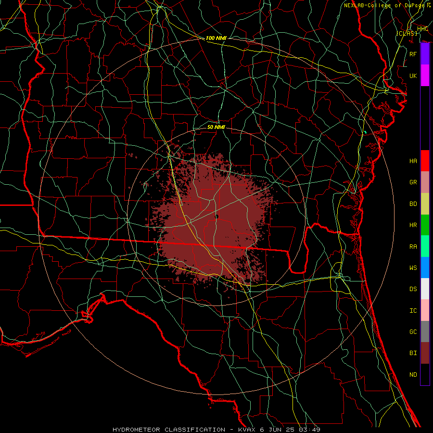This screenshot has height=433, width=433.
Task: Select the GR pinkish legend swatch
Action: [x=425, y=182]
